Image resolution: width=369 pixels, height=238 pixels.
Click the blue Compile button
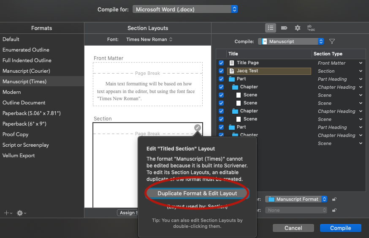341,228
